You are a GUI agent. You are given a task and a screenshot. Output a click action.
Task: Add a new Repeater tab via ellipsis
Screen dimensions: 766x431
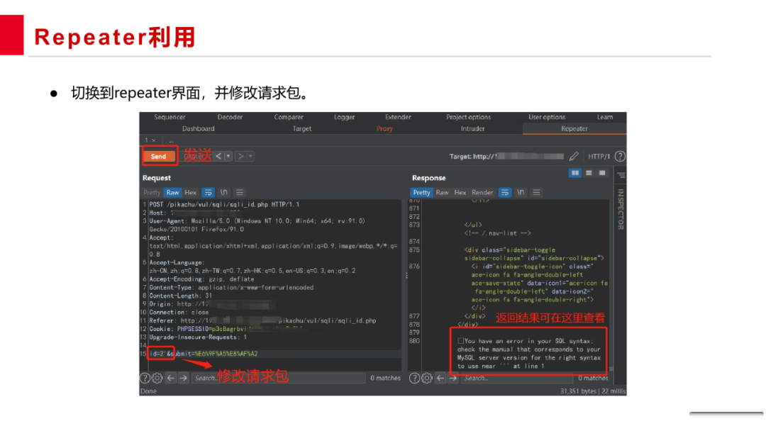pos(171,140)
